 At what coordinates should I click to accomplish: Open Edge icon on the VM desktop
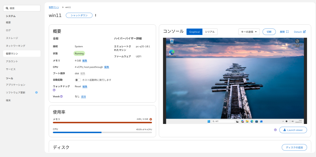172,52
